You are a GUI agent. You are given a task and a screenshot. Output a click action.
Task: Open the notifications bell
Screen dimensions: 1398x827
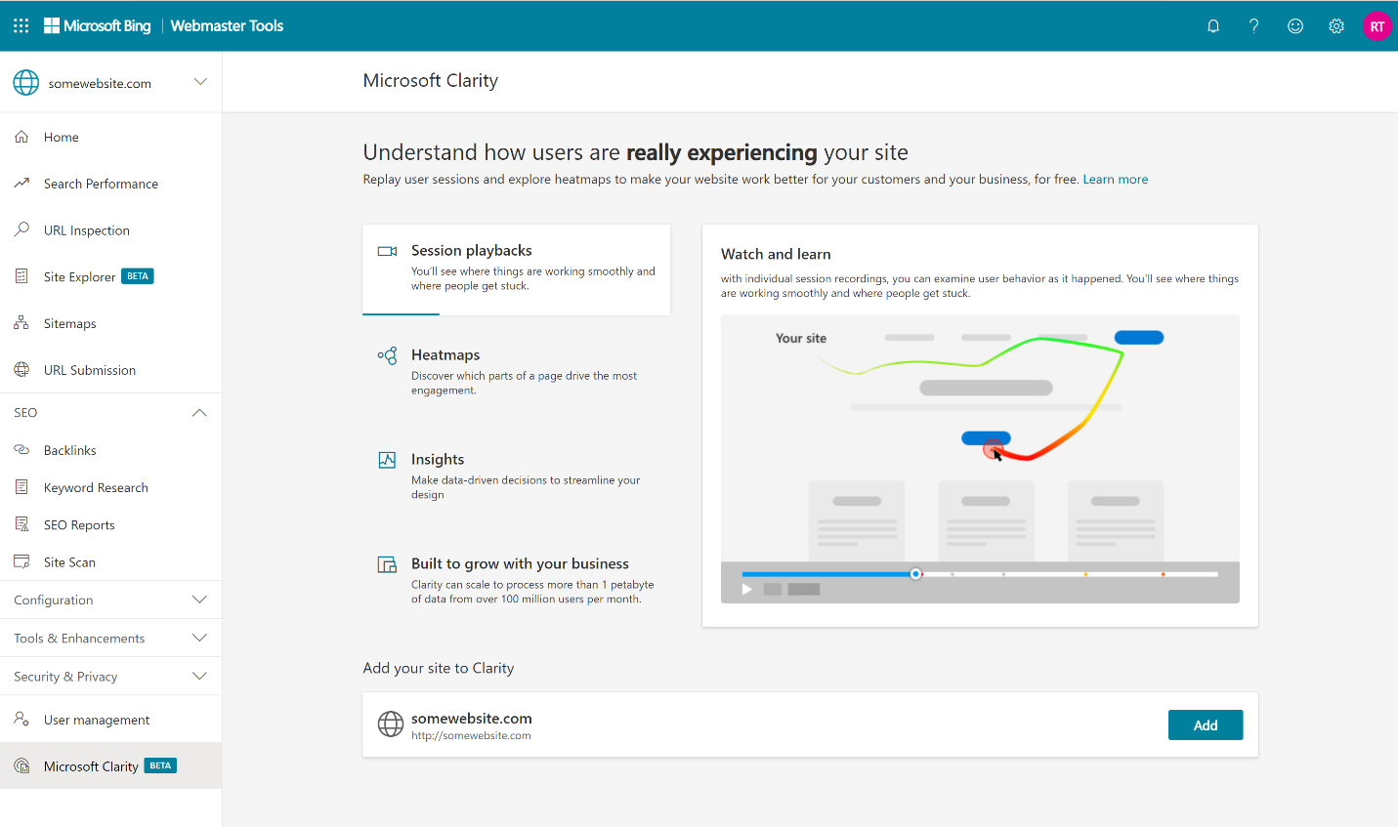click(1213, 26)
